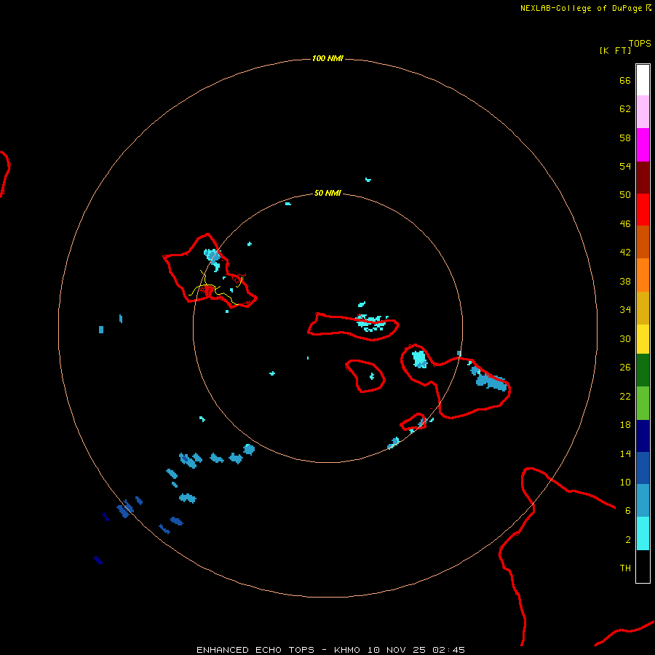Click the 54 legend value
The height and width of the screenshot is (655, 655).
tap(625, 166)
